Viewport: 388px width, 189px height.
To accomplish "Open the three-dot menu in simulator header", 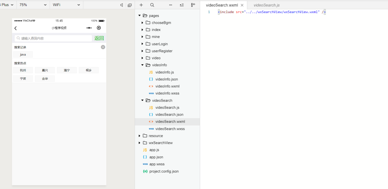I will [89, 28].
